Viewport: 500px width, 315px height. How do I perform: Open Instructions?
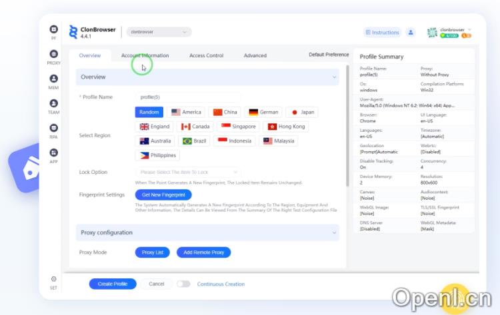(x=382, y=32)
